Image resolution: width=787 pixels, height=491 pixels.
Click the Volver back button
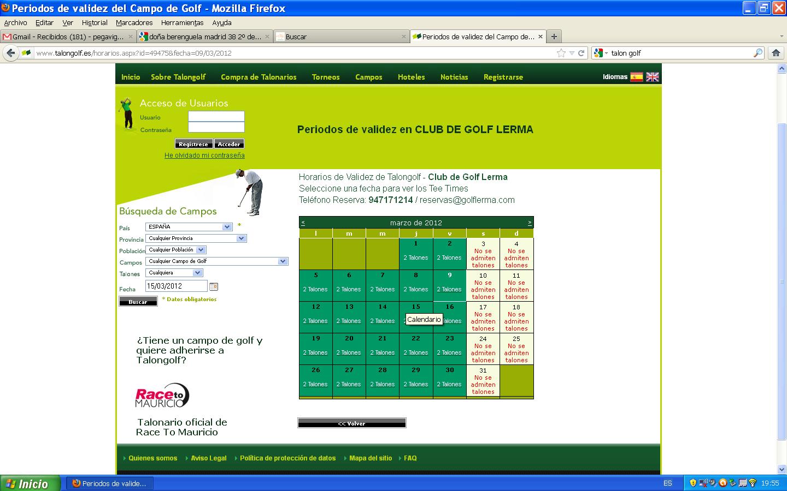coord(352,423)
